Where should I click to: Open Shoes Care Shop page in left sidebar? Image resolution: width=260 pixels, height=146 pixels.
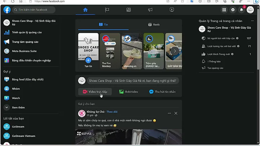point(31,22)
